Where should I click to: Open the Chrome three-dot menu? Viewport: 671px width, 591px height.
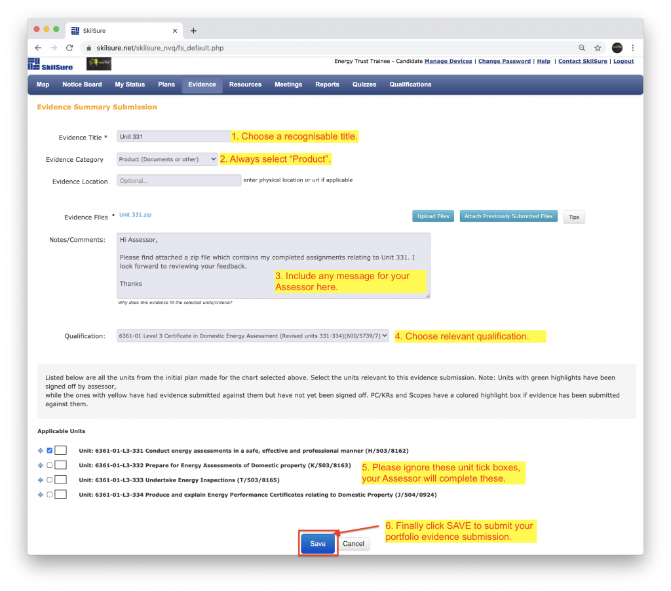pos(632,48)
